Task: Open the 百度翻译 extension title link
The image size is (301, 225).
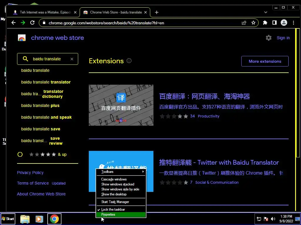Action: 205,96
